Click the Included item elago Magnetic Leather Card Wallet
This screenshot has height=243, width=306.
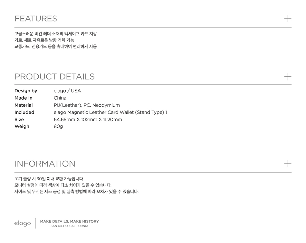tap(110, 113)
